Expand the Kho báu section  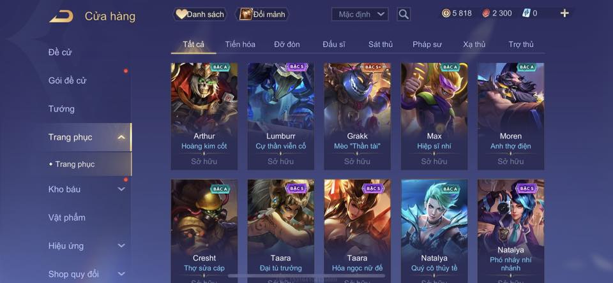pos(121,189)
